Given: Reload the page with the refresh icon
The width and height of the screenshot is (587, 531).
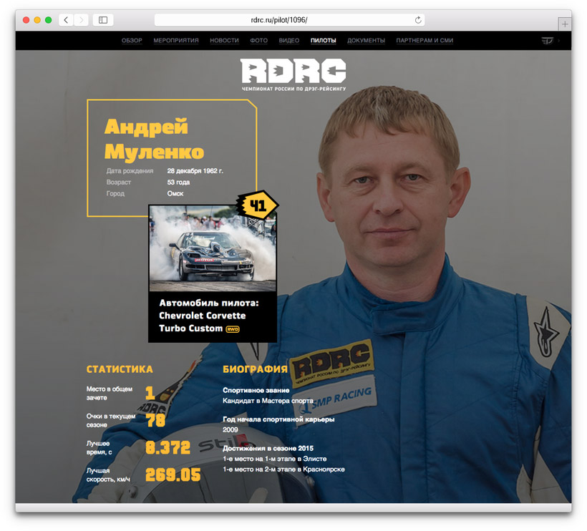Looking at the screenshot, I should pos(418,20).
